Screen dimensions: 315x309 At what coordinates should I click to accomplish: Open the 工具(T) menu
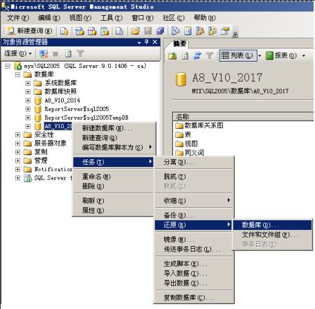pyautogui.click(x=111, y=18)
